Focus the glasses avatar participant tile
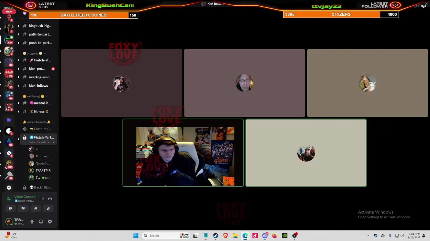The width and height of the screenshot is (430, 241). pyautogui.click(x=245, y=83)
